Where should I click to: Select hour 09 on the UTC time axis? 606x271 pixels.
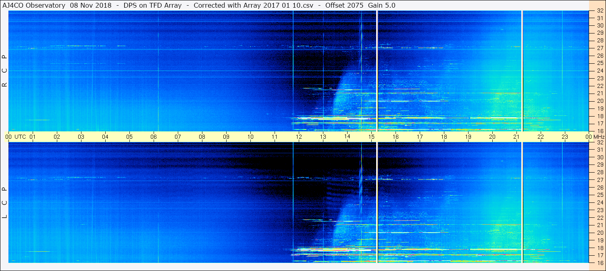pyautogui.click(x=226, y=137)
